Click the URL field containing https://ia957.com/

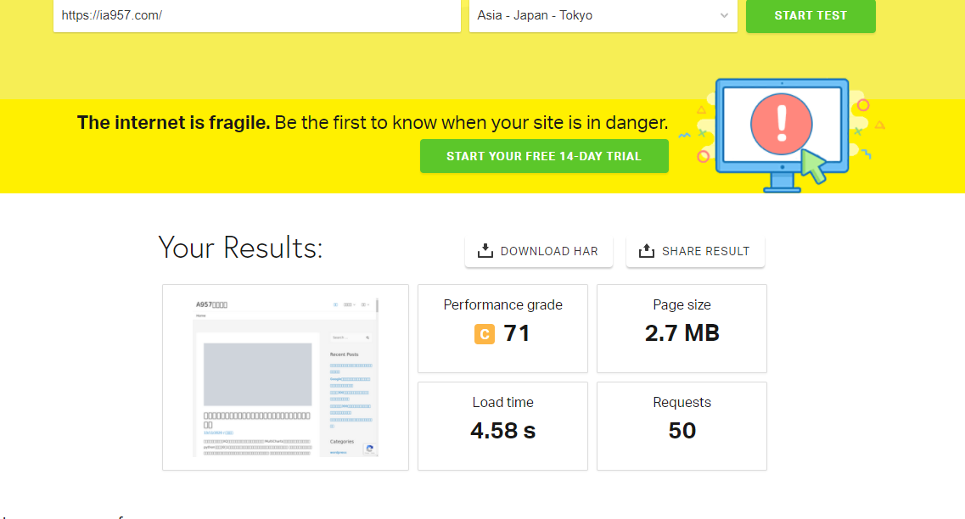click(x=256, y=16)
